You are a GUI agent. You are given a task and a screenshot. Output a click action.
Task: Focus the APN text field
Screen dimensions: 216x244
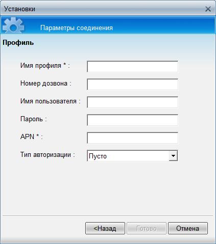pyautogui.click(x=132, y=138)
